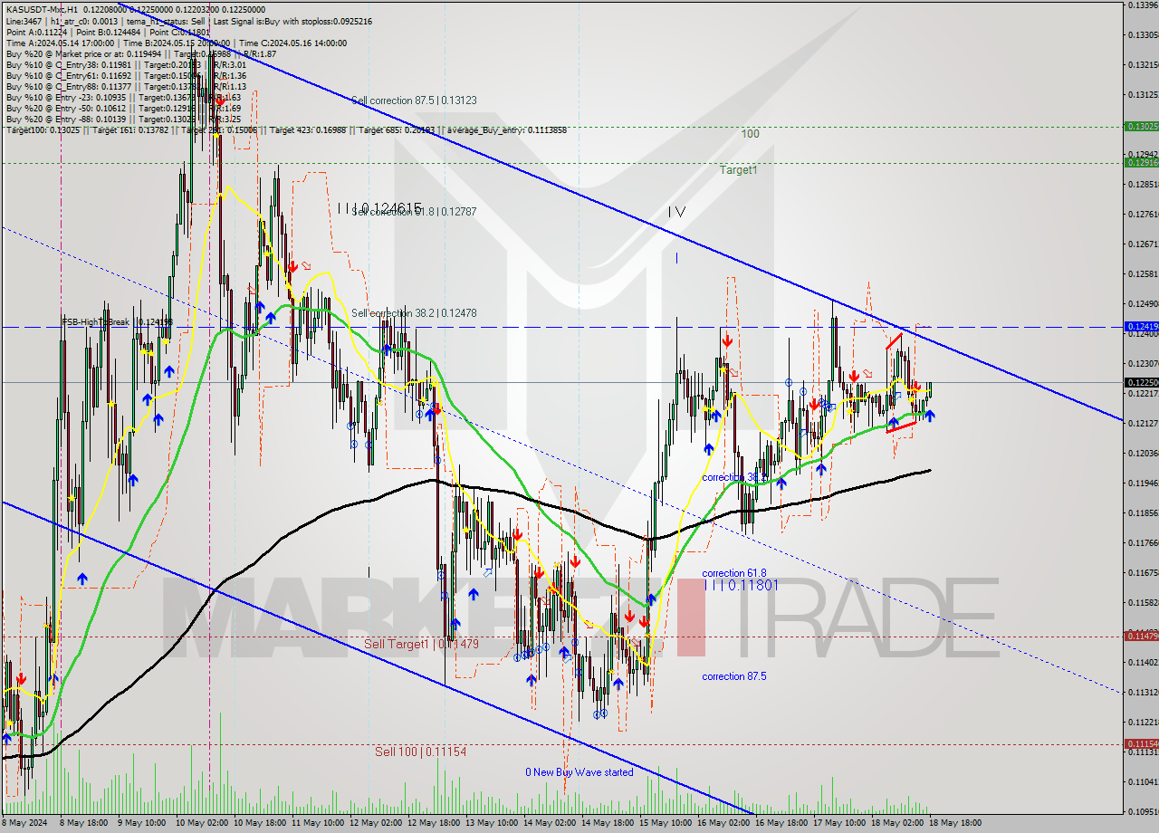Image resolution: width=1159 pixels, height=833 pixels.
Task: Click the '16 May 18:00' time axis label
Action: [781, 823]
